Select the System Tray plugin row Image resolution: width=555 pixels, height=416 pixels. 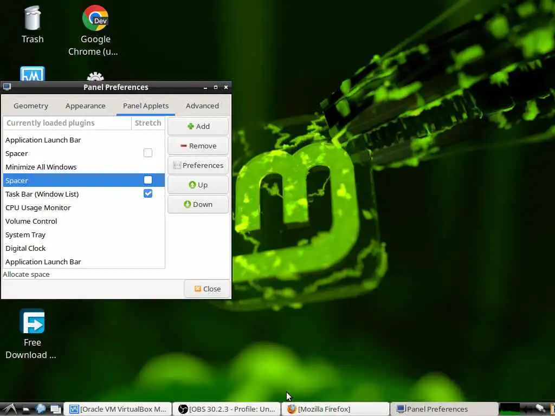[x=84, y=235]
